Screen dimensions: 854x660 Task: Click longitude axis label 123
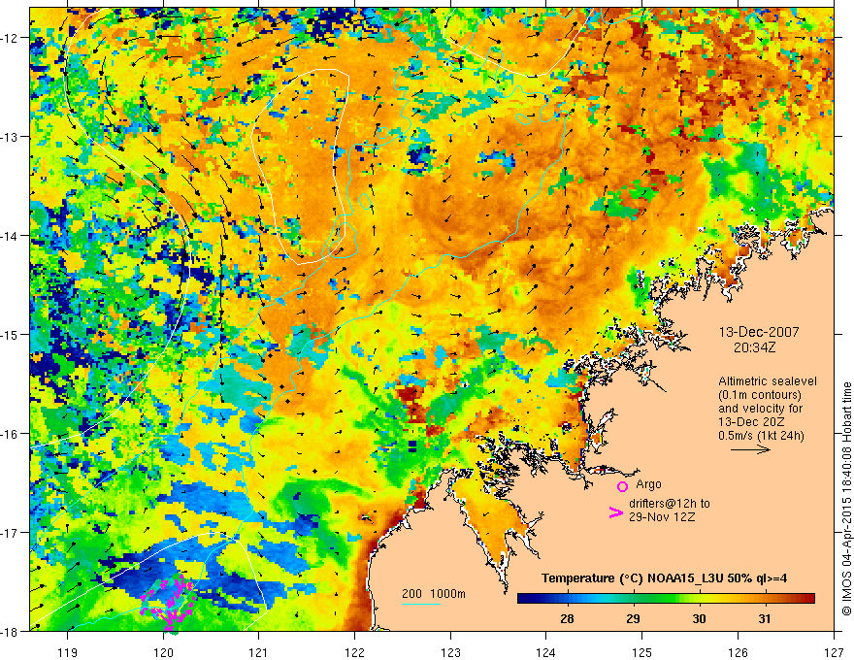click(x=450, y=652)
